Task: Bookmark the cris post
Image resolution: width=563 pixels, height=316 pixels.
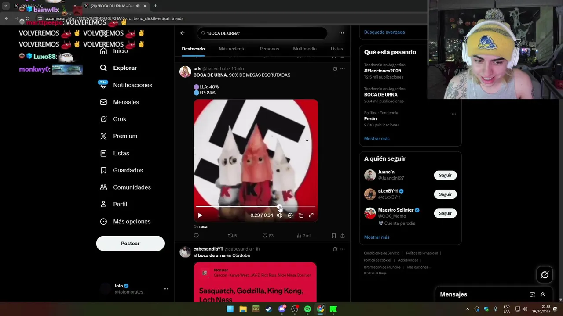Action: click(x=334, y=236)
